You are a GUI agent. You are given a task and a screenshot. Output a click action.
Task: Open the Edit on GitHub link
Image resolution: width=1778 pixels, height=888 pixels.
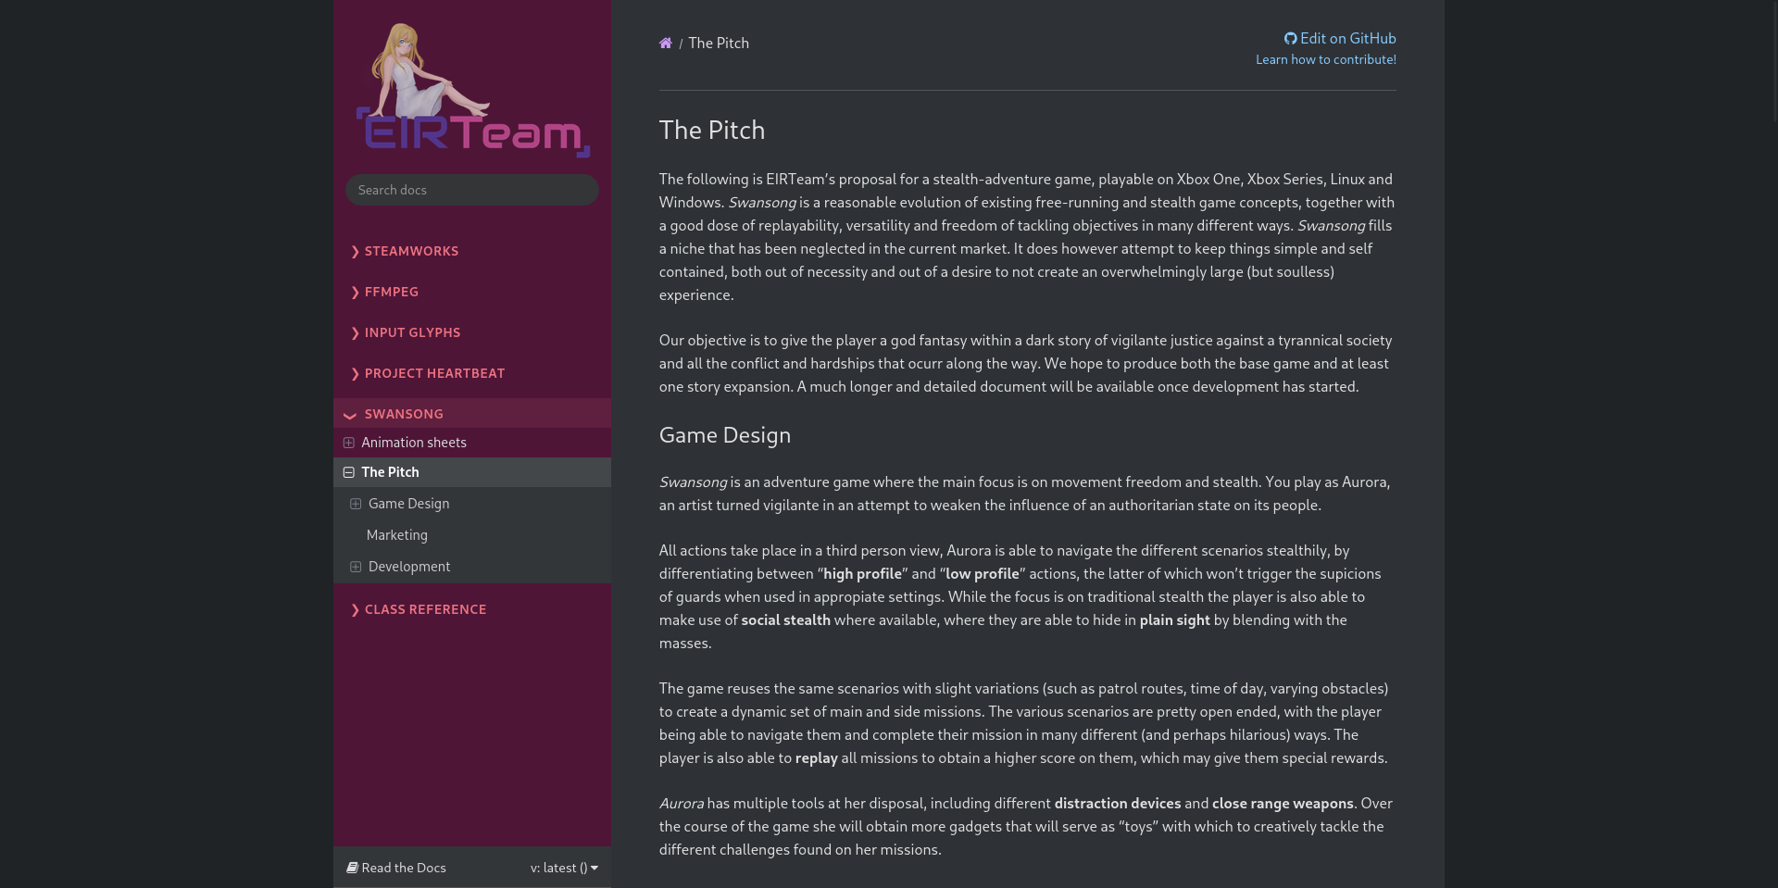point(1340,38)
